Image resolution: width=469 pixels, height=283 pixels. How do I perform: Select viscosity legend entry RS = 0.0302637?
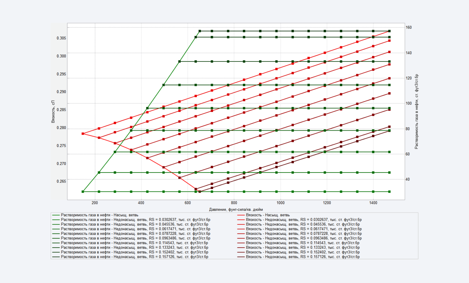point(300,220)
